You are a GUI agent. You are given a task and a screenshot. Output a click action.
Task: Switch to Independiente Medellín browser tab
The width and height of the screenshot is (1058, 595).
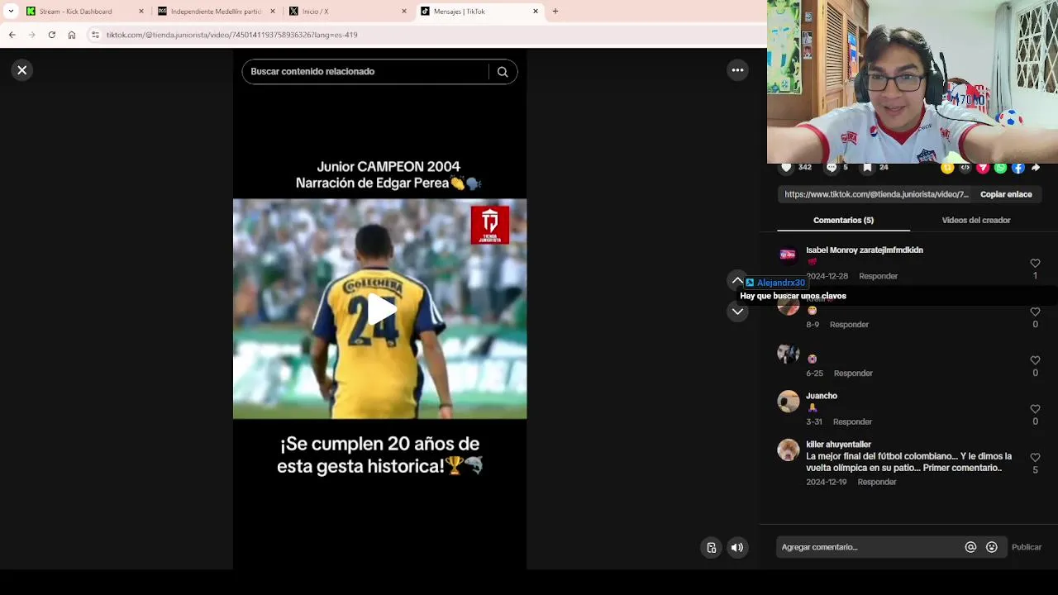(x=217, y=12)
